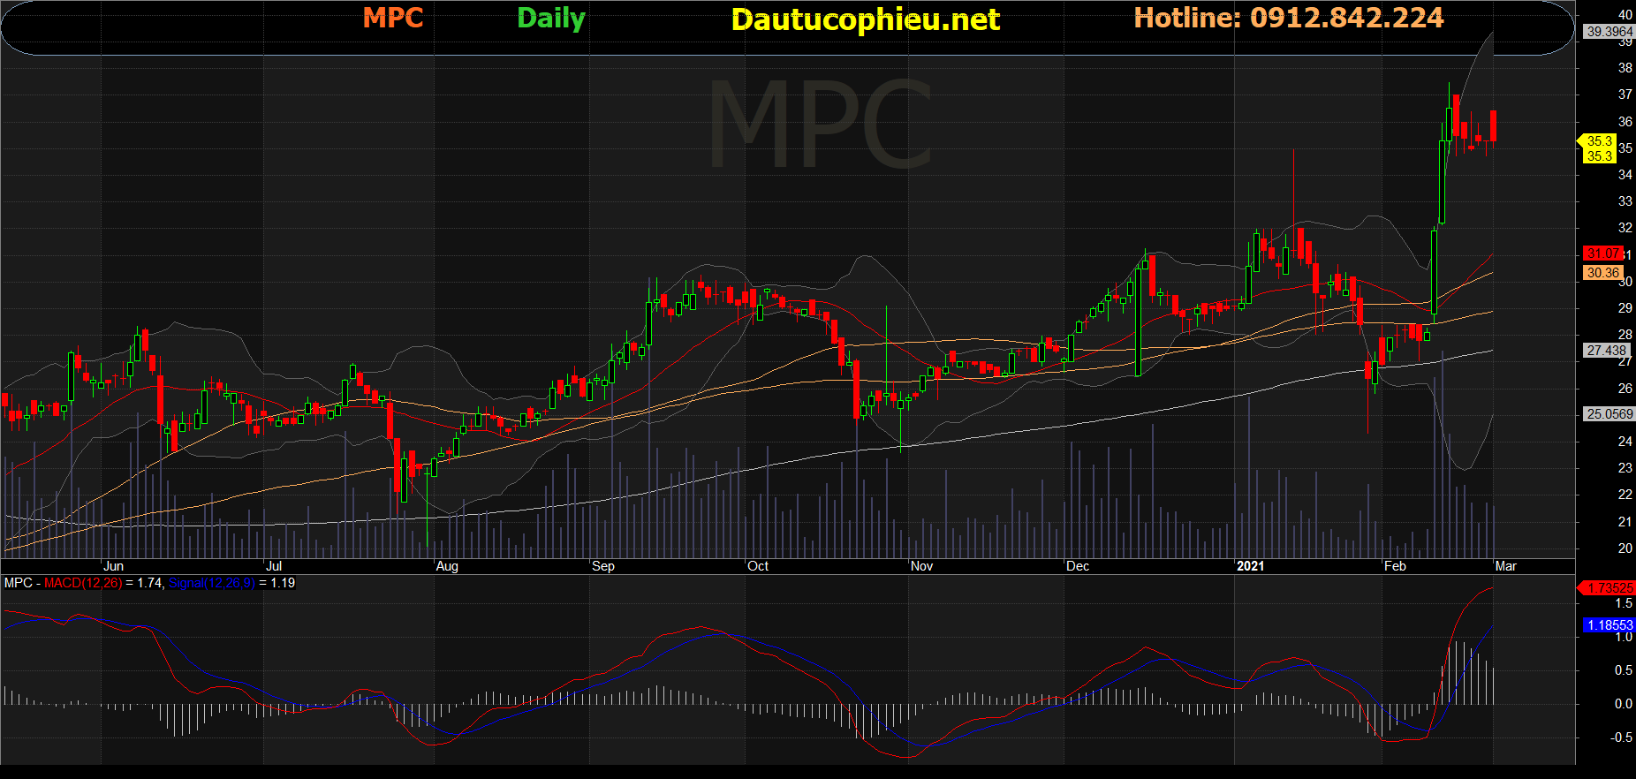Select the green Daily timeframe label
This screenshot has height=779, width=1636.
551,19
